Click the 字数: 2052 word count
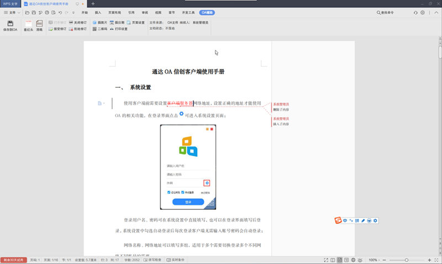This screenshot has height=264, width=442. (x=132, y=260)
